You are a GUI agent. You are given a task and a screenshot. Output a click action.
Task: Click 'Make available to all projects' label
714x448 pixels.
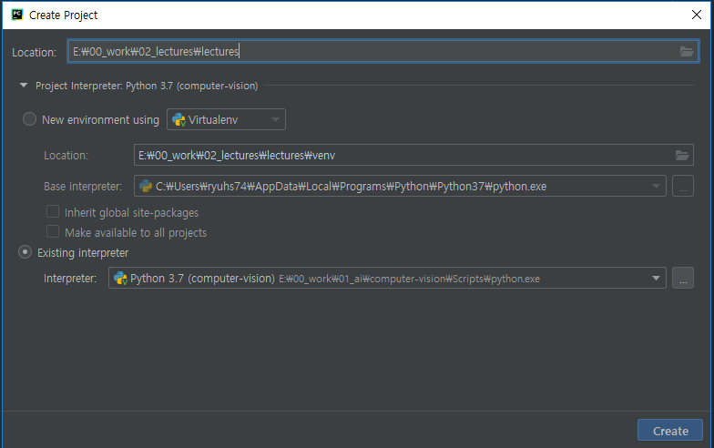coord(136,233)
